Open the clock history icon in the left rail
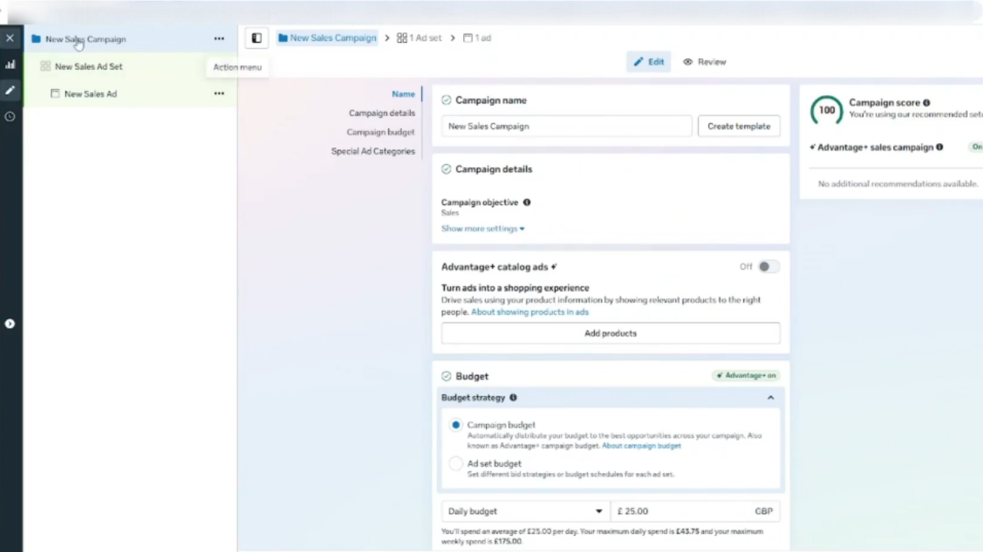 point(10,117)
